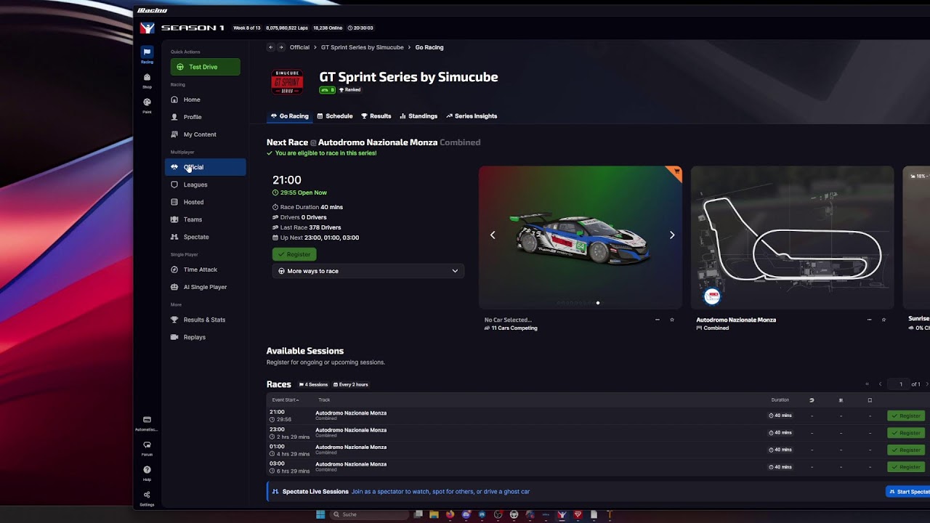Follow the Official breadcrumb link
The height and width of the screenshot is (523, 930).
(x=299, y=47)
